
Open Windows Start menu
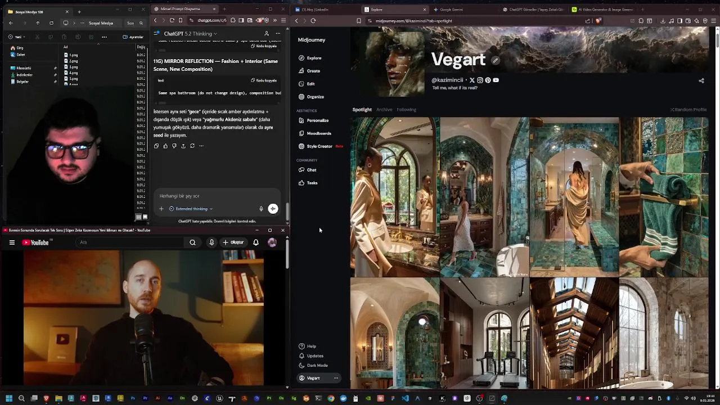(x=9, y=399)
